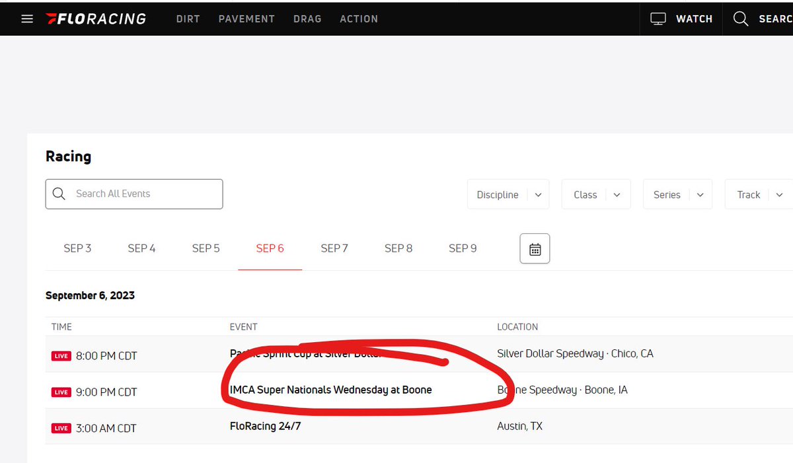
Task: Click Silver Dollar Speedway · Chico, CA location
Action: click(575, 353)
